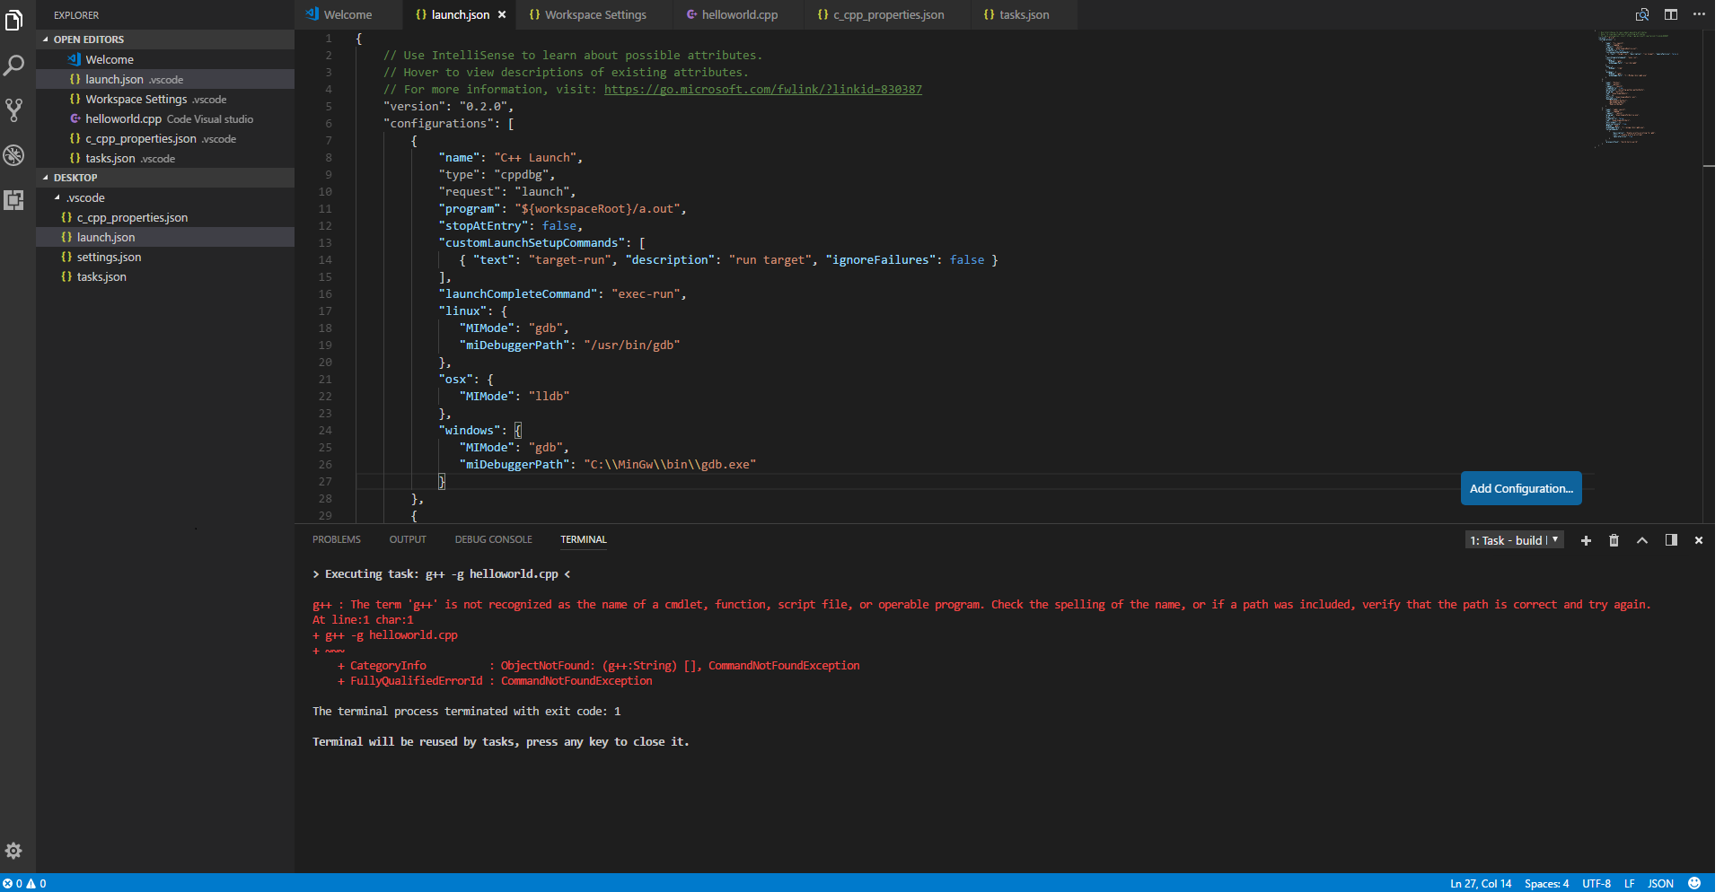The image size is (1724, 892).
Task: Maximize the panel with chevron
Action: 1641,539
